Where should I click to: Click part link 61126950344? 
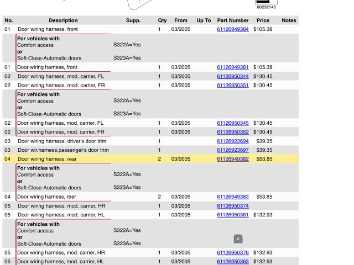coord(232,77)
